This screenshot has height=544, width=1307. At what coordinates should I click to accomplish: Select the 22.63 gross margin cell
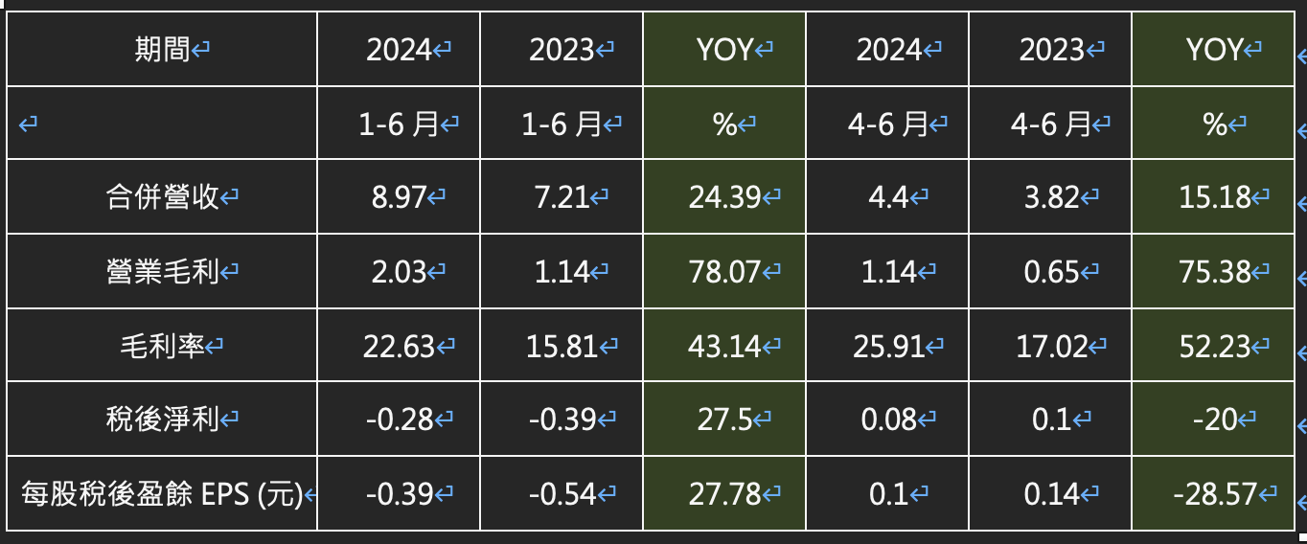point(399,346)
